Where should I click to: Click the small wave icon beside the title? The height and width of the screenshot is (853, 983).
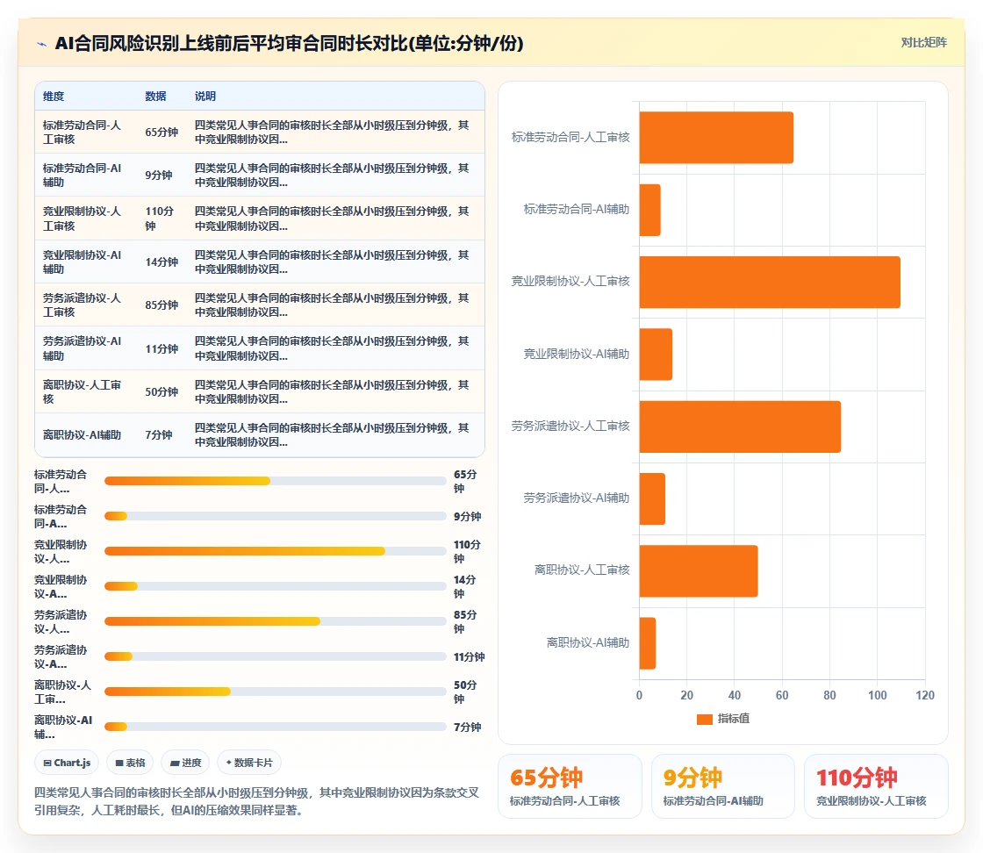(x=41, y=44)
